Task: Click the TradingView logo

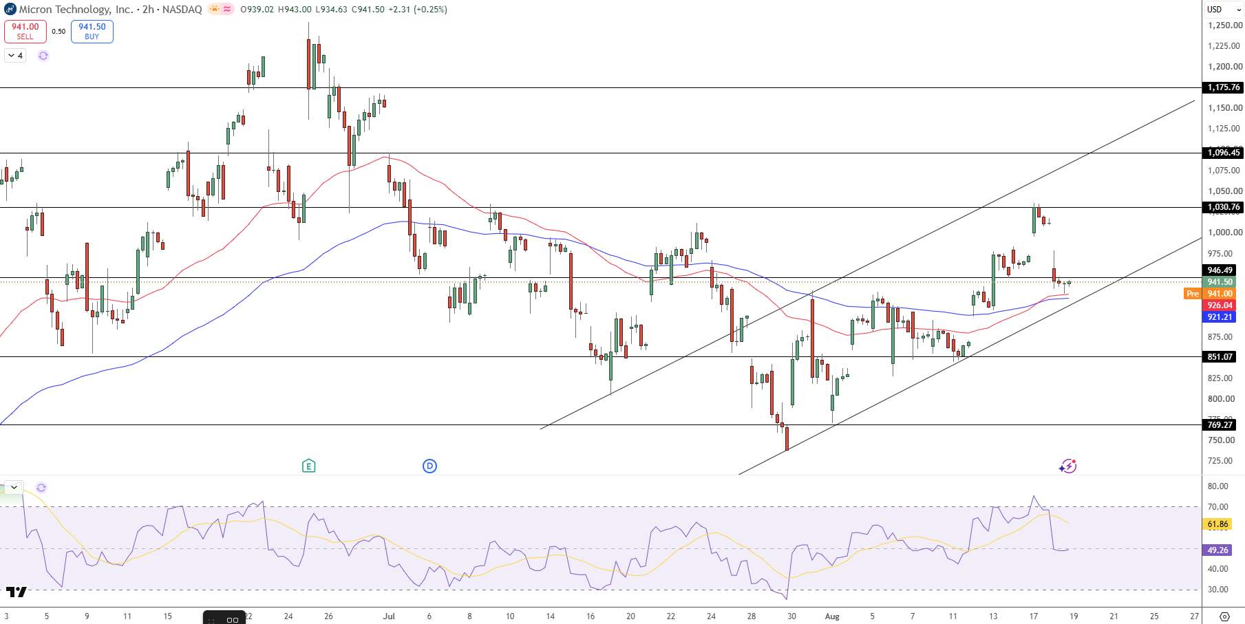Action: click(17, 592)
